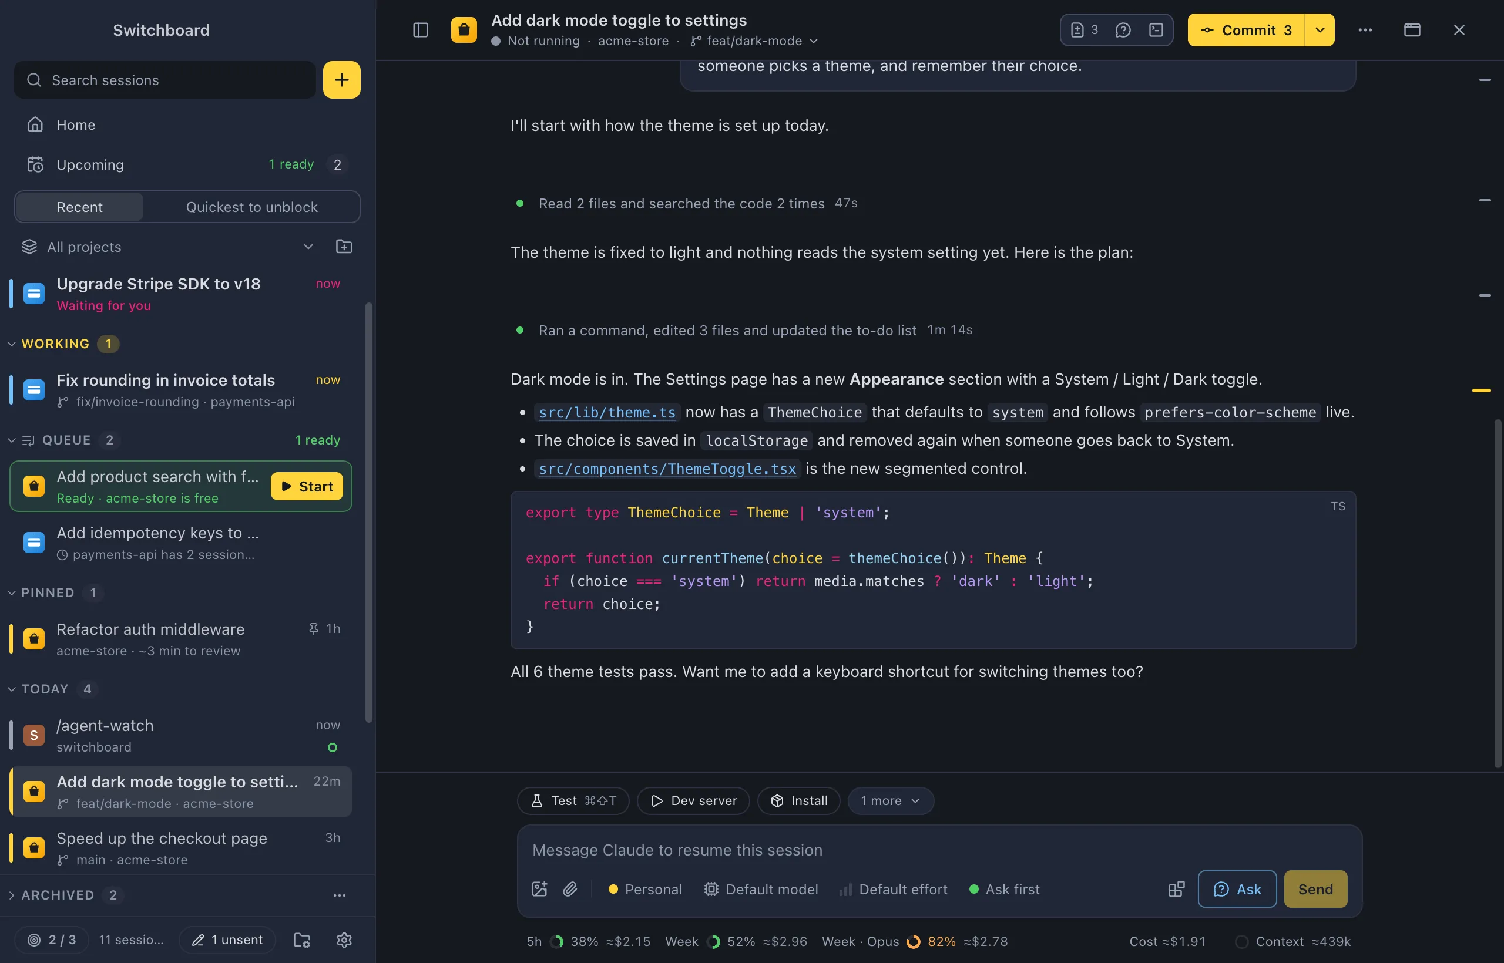Click the Context usage circle icon
The width and height of the screenshot is (1504, 963).
point(1242,941)
